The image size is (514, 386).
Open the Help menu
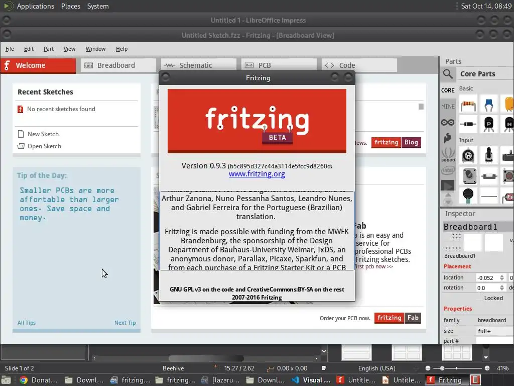coord(121,49)
